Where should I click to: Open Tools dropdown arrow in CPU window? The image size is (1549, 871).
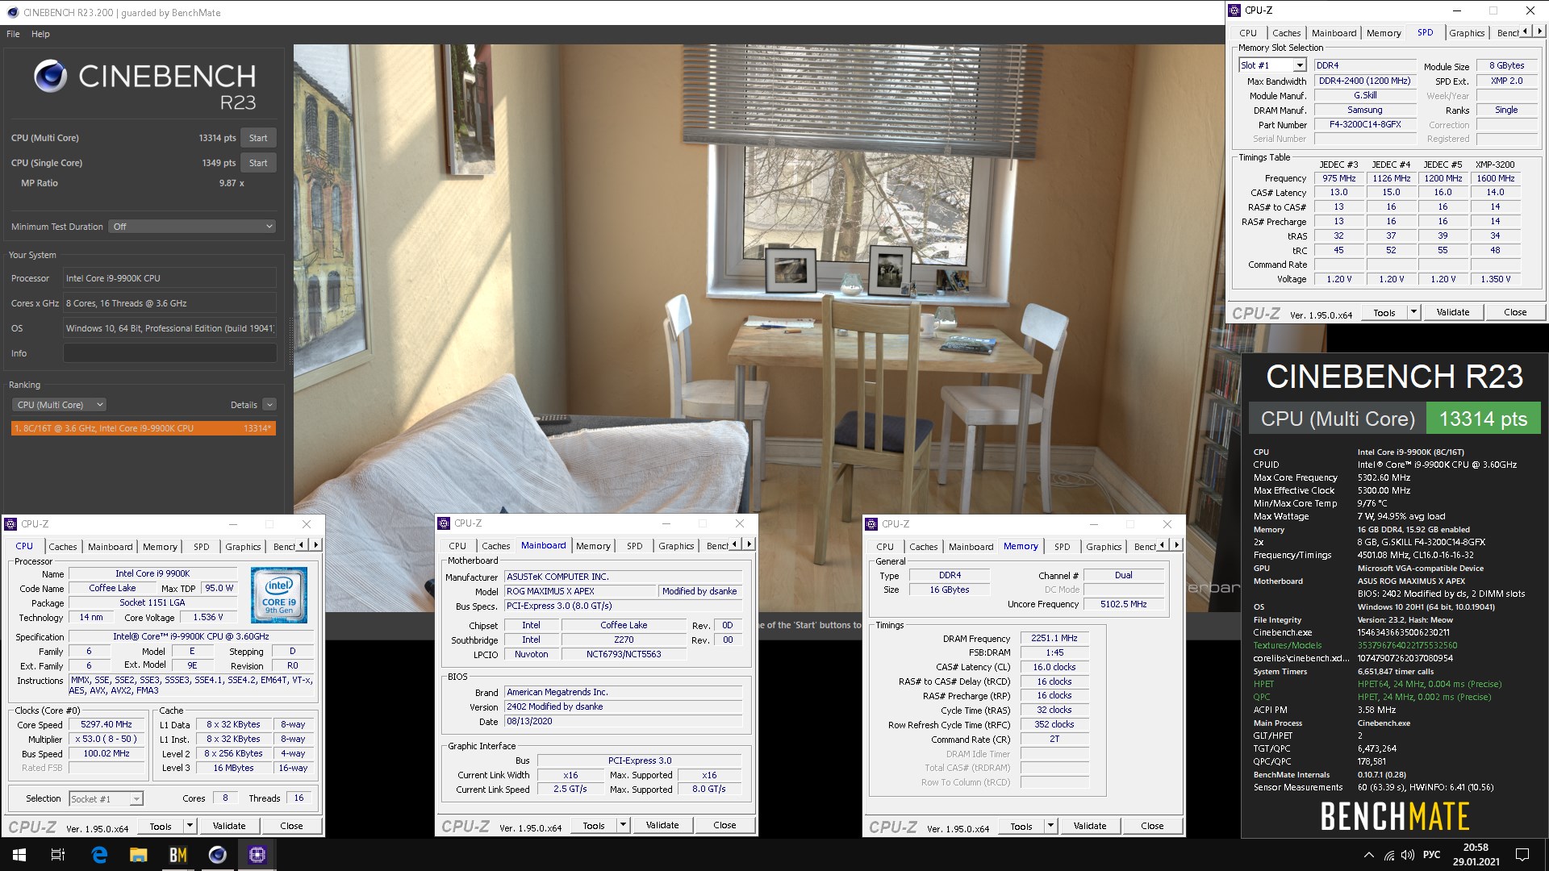click(190, 826)
